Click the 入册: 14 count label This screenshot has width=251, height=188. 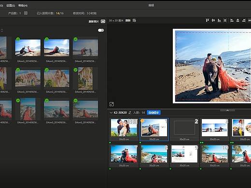coord(139,113)
